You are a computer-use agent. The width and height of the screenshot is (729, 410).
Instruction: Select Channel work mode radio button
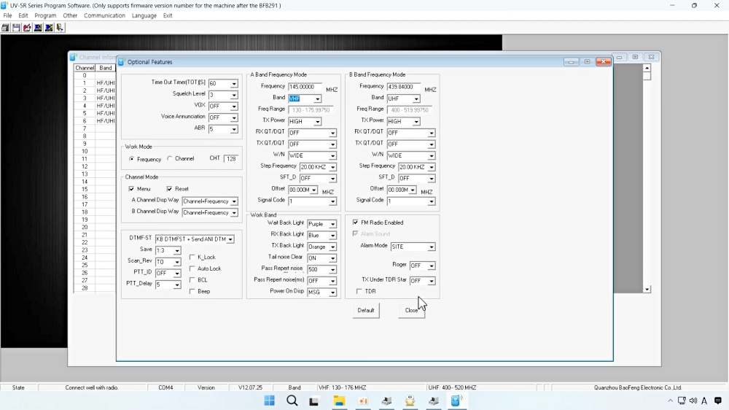tap(170, 159)
